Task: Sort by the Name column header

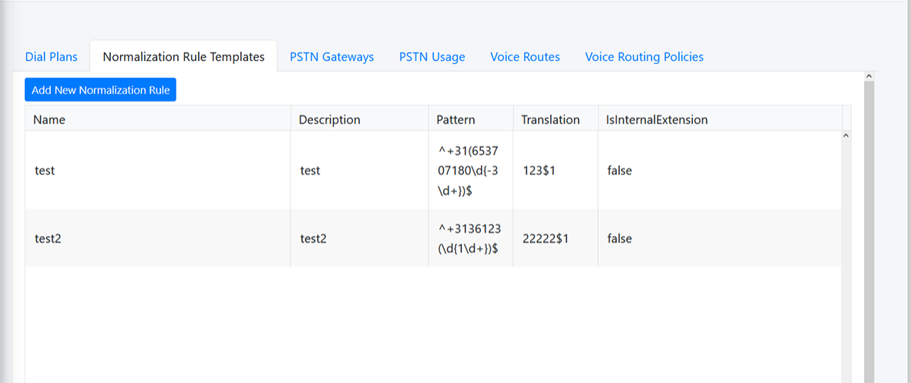Action: [50, 119]
